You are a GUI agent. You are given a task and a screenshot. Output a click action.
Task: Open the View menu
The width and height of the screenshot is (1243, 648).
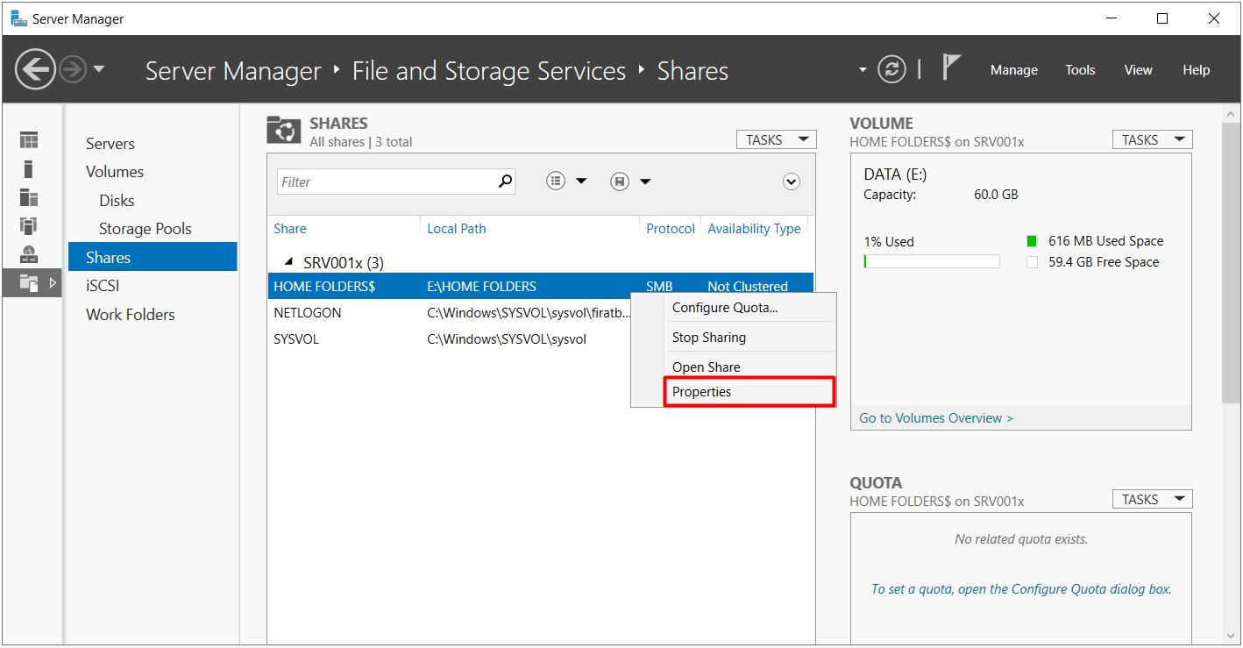(x=1138, y=70)
